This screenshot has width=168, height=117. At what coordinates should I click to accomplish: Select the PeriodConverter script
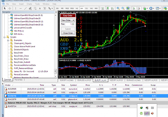21,75
